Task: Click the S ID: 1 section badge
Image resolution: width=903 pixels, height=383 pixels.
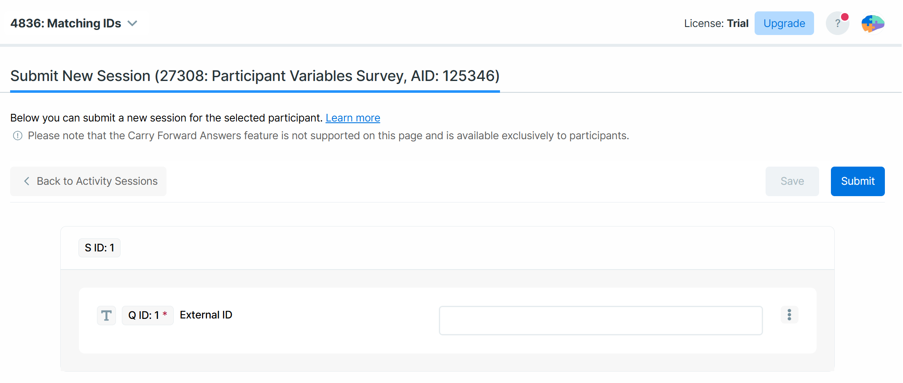Action: (99, 248)
